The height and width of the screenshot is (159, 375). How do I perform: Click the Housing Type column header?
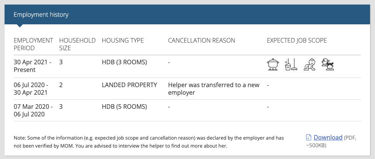[x=123, y=40]
